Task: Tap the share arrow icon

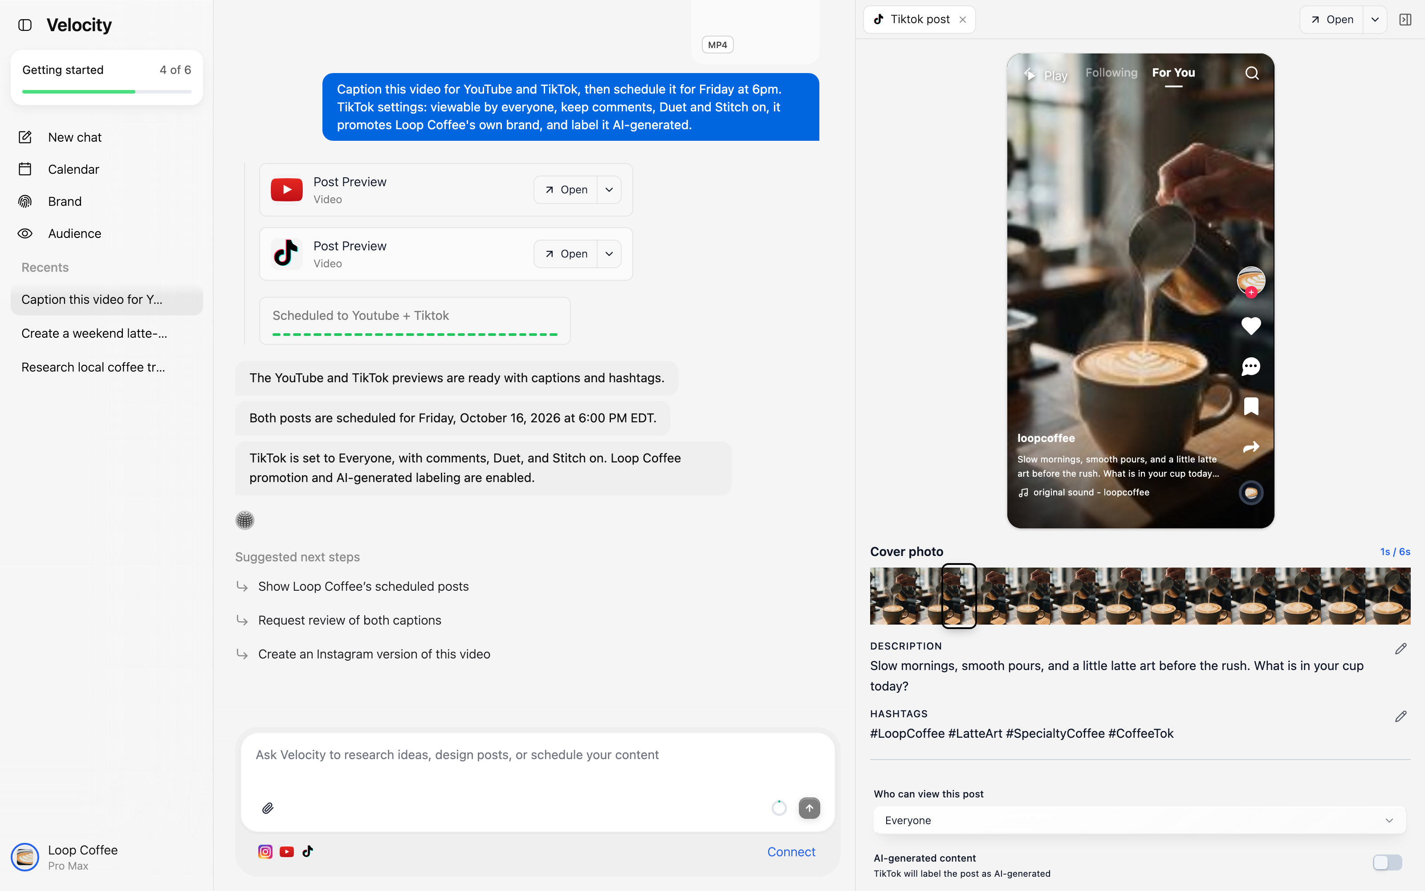Action: 1251,447
